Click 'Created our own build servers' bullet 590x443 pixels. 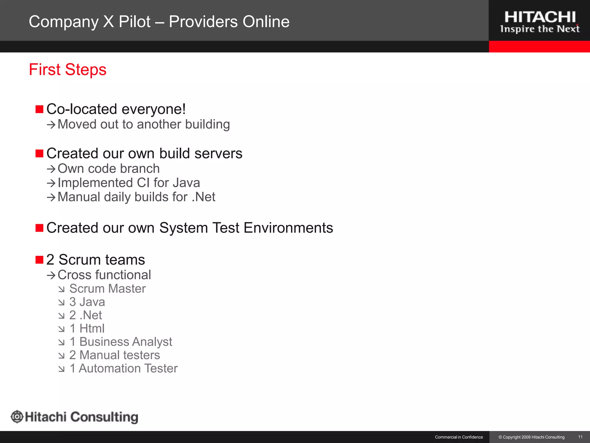pyautogui.click(x=144, y=153)
